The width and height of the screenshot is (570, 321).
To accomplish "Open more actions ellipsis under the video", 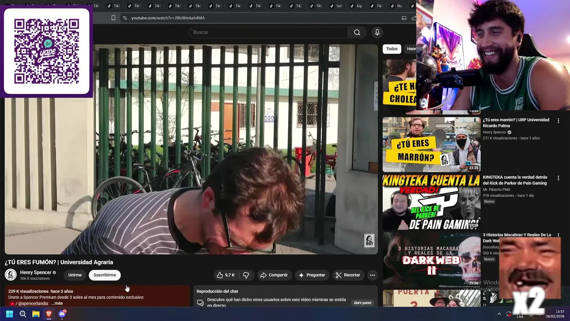I will [x=372, y=275].
